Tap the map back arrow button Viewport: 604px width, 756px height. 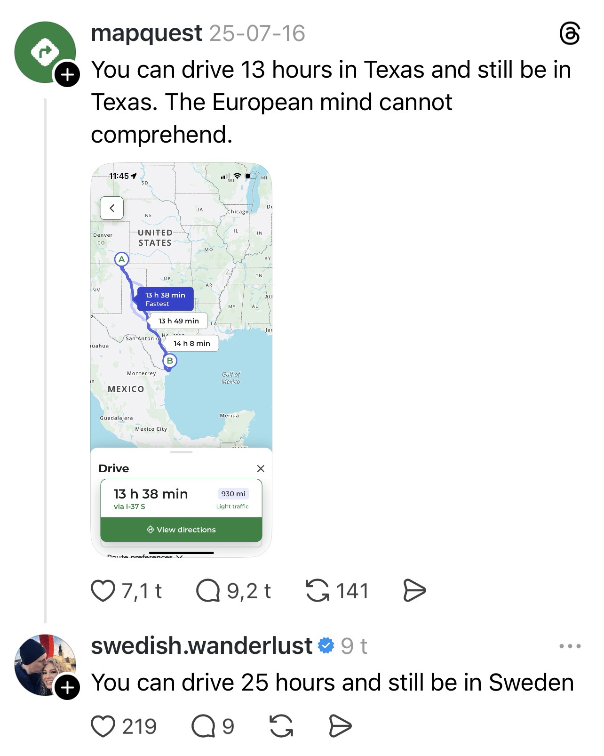tap(112, 208)
